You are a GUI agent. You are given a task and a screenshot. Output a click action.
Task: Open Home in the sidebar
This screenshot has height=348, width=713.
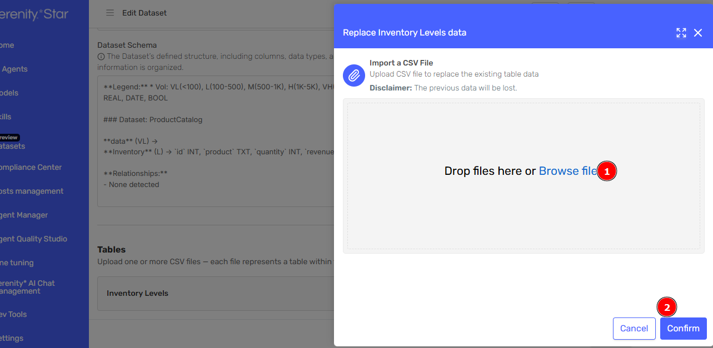coord(8,45)
